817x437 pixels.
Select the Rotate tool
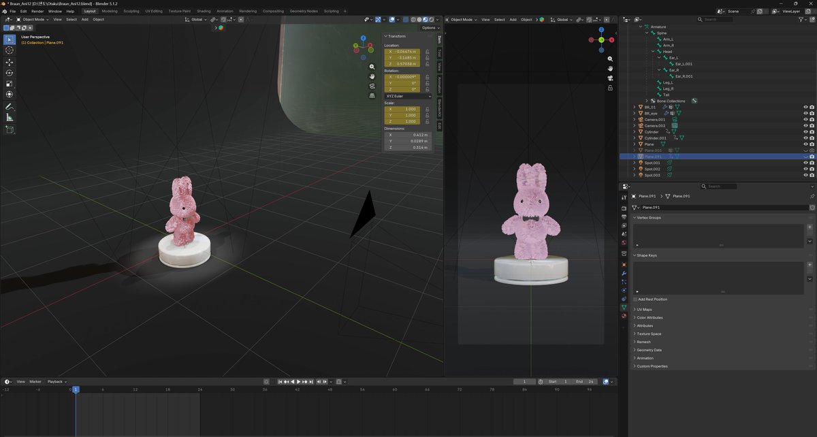[x=10, y=73]
